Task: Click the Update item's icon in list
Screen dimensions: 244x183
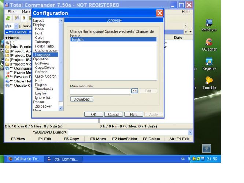Action: click(7, 85)
